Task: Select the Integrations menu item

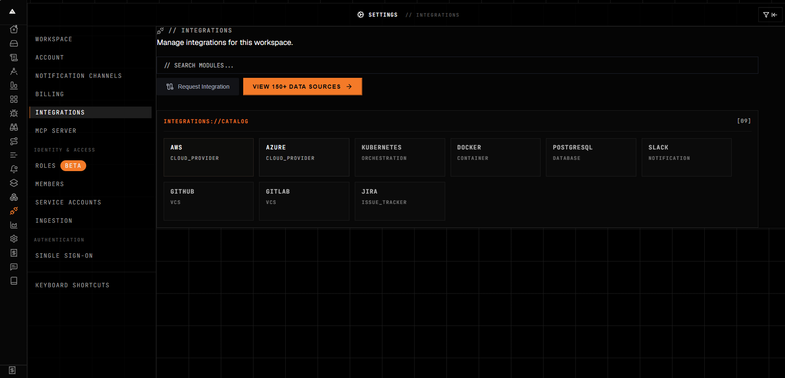Action: (x=90, y=112)
